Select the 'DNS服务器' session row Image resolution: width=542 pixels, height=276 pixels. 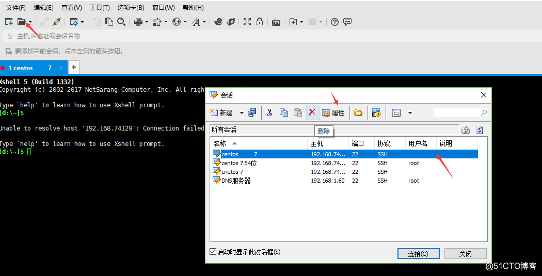[x=344, y=181]
